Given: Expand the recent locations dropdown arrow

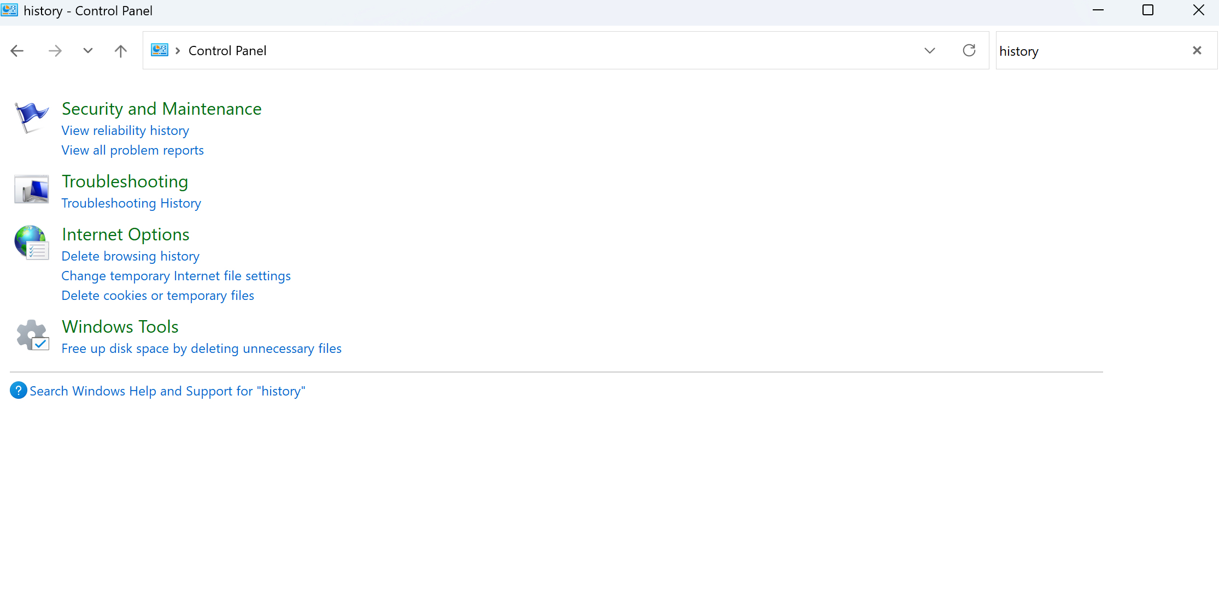Looking at the screenshot, I should click(87, 51).
